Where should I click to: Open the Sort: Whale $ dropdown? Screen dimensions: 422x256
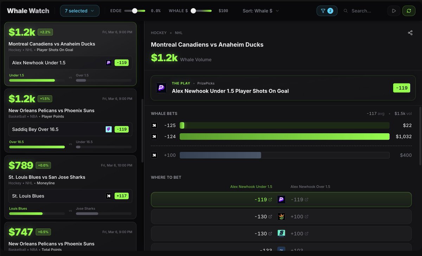tap(261, 11)
